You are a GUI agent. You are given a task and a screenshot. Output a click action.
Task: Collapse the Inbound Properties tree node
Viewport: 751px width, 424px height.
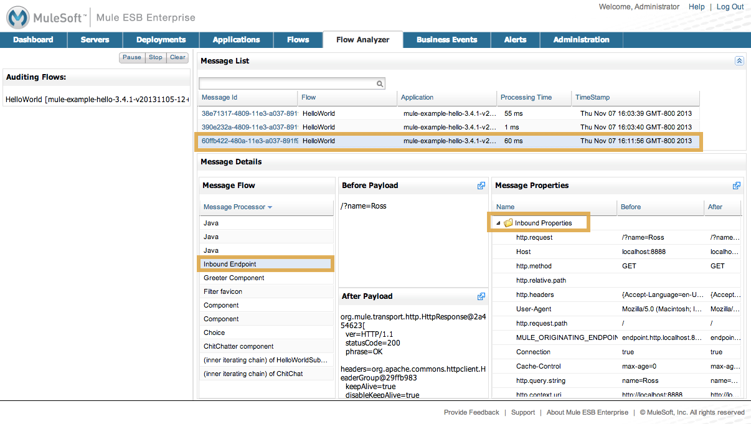point(498,223)
